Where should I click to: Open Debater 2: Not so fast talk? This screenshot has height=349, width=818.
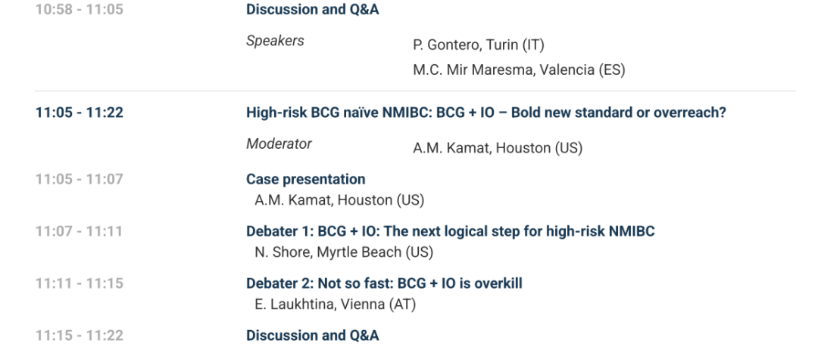pyautogui.click(x=384, y=283)
